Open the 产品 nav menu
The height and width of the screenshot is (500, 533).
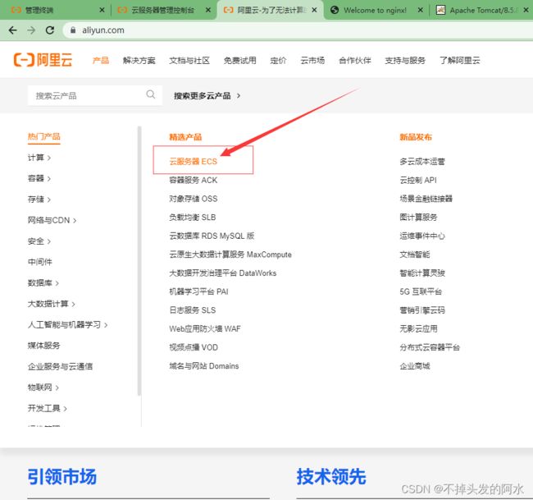(101, 61)
